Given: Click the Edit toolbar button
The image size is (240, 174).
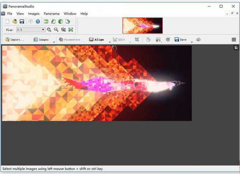Looking at the screenshot, I should click(119, 40).
